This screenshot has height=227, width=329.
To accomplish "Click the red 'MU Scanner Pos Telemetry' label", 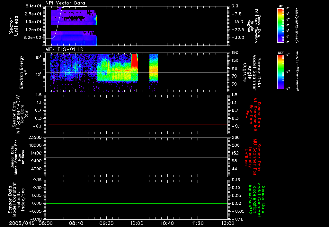I will [253, 157].
